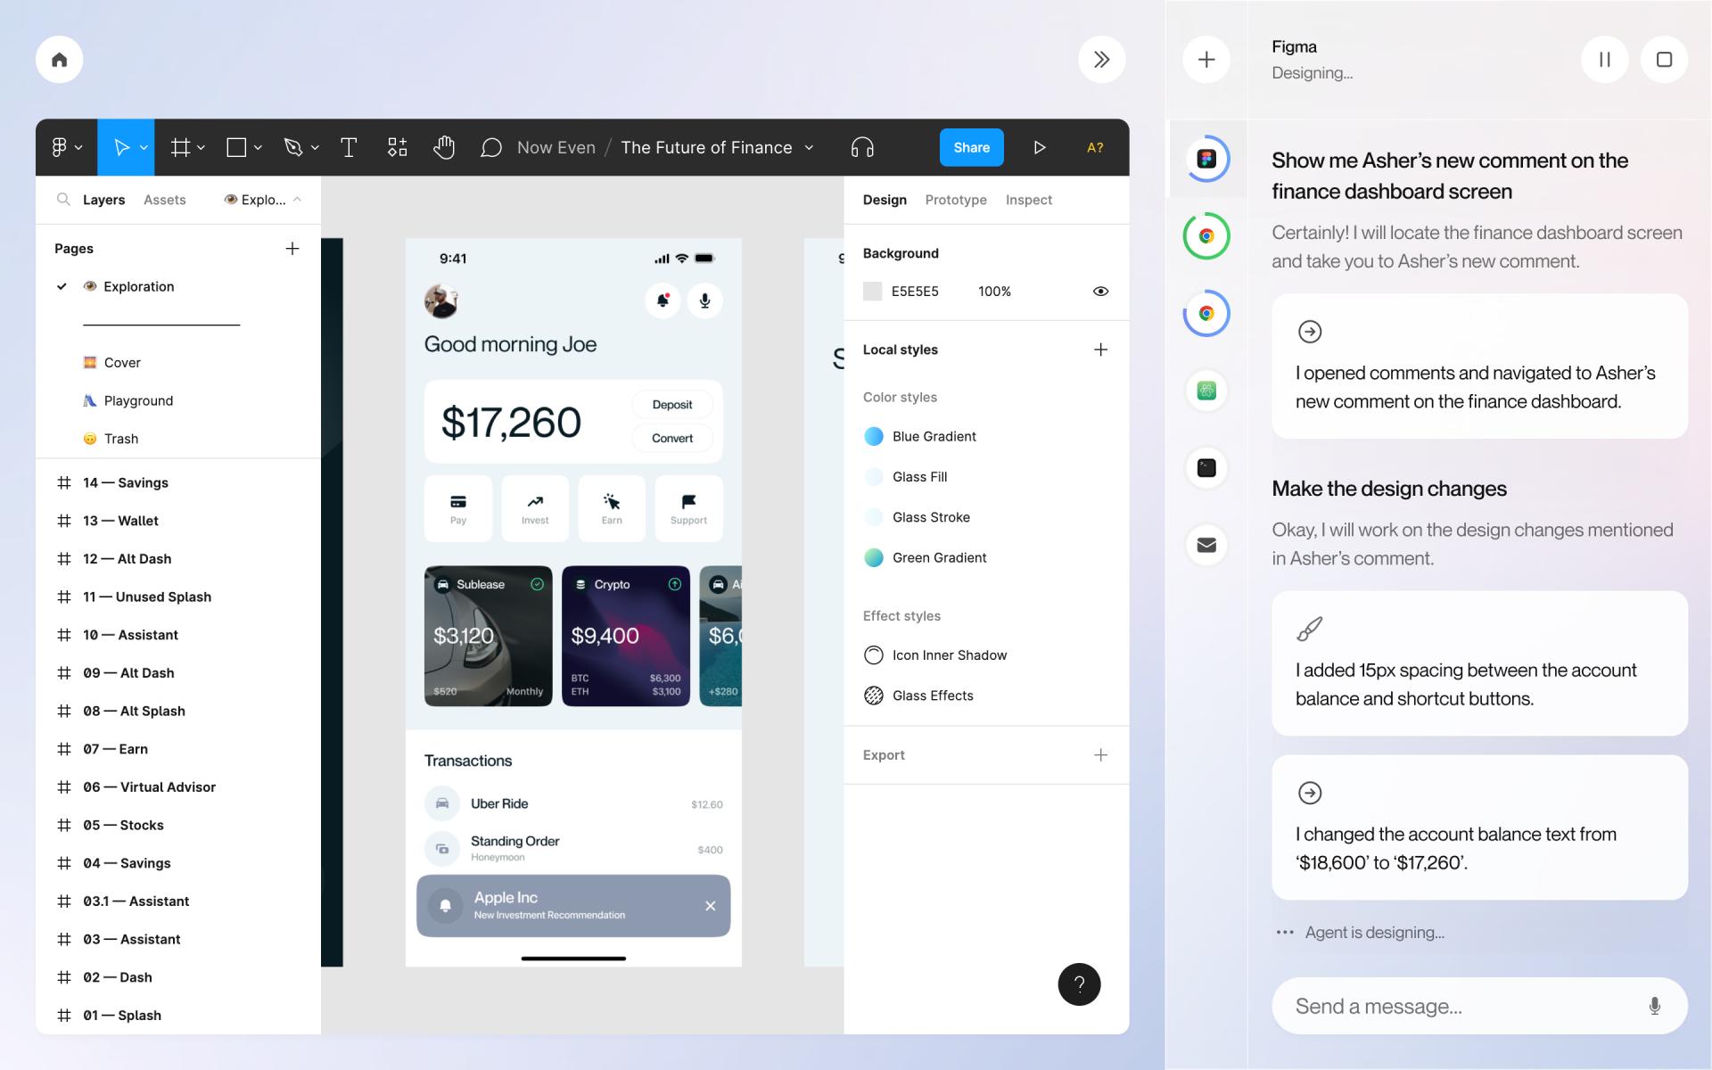The width and height of the screenshot is (1712, 1070).
Task: Open Frame tool options chevron
Action: [202, 148]
